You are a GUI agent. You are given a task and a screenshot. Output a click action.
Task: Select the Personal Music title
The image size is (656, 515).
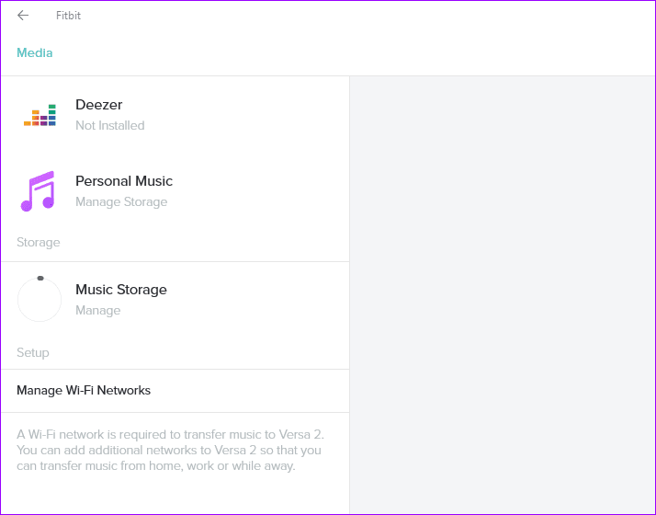tap(124, 181)
